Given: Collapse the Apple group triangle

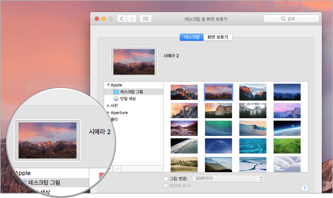Looking at the screenshot, I should tap(108, 85).
